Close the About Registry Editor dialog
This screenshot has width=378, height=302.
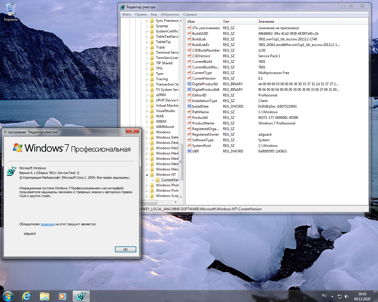pos(133,131)
